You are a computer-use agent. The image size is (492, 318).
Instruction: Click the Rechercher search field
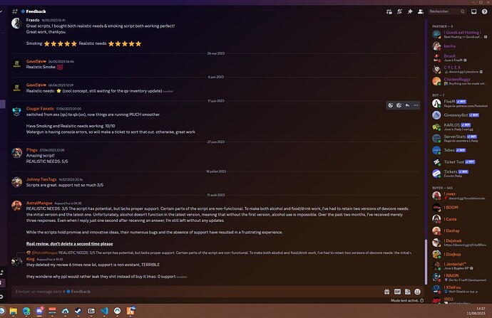point(447,11)
